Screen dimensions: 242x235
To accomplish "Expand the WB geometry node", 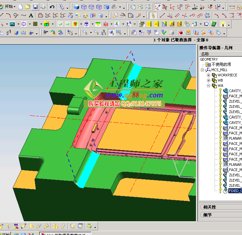I will click(x=208, y=80).
